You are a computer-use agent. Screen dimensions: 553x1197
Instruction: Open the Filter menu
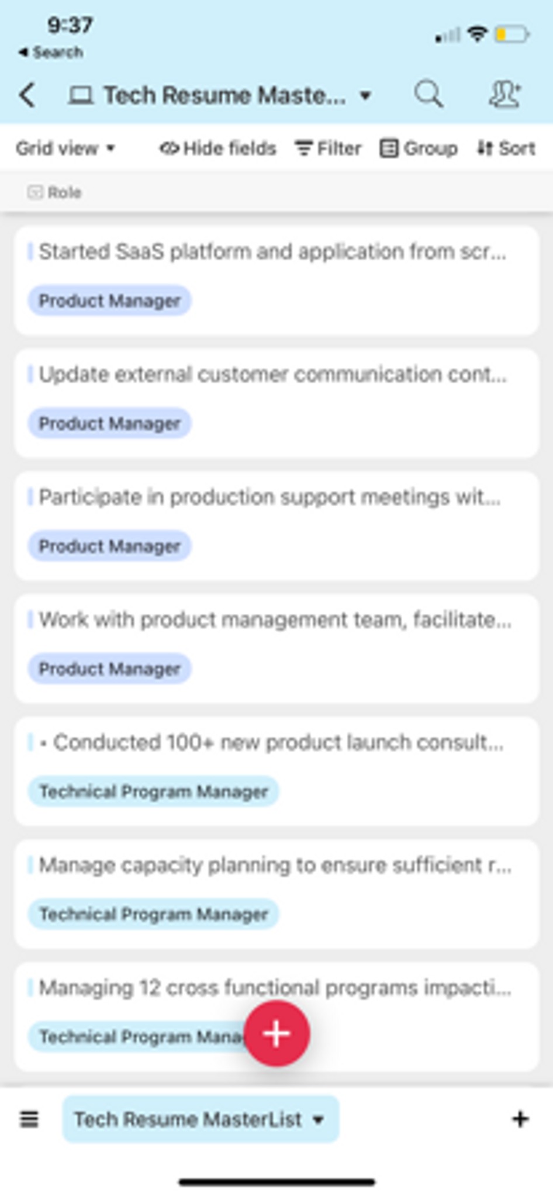coord(328,148)
